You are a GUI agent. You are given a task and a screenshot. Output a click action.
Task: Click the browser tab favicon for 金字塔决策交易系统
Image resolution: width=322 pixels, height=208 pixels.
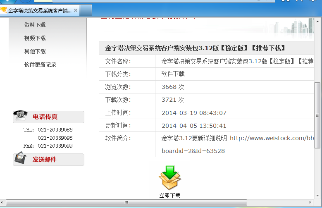click(x=3, y=10)
